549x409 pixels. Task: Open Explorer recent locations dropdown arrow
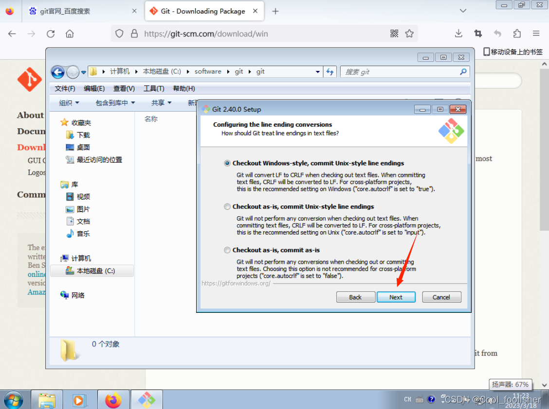tap(83, 72)
